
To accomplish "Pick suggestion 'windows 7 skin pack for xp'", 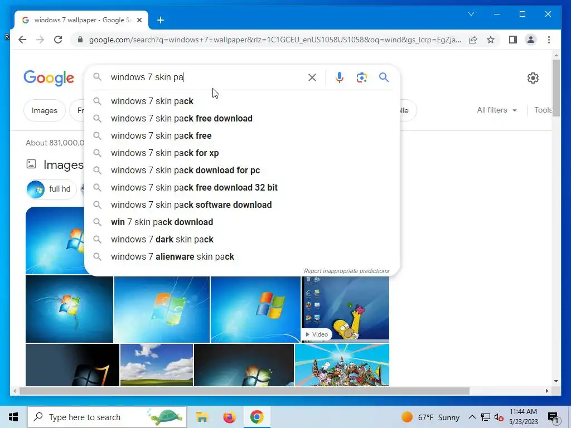I will [242, 153].
